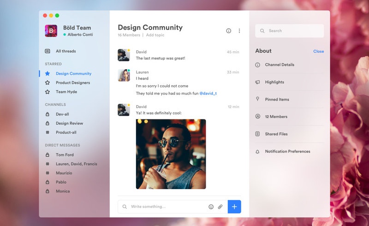Click the 33 min timestamp
Image resolution: width=369 pixels, height=226 pixels.
click(233, 72)
